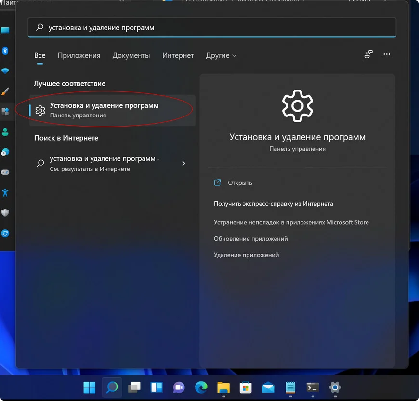
Task: Click Windows Start button on taskbar
Action: coord(89,388)
